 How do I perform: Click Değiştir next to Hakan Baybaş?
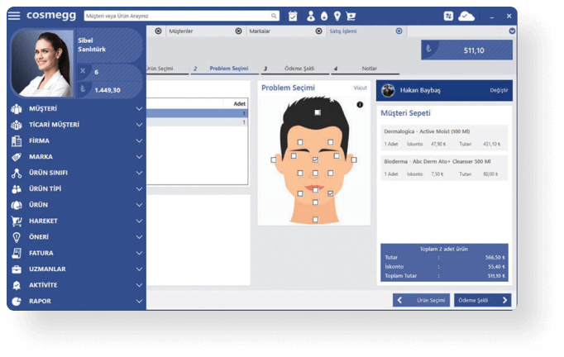[x=499, y=90]
